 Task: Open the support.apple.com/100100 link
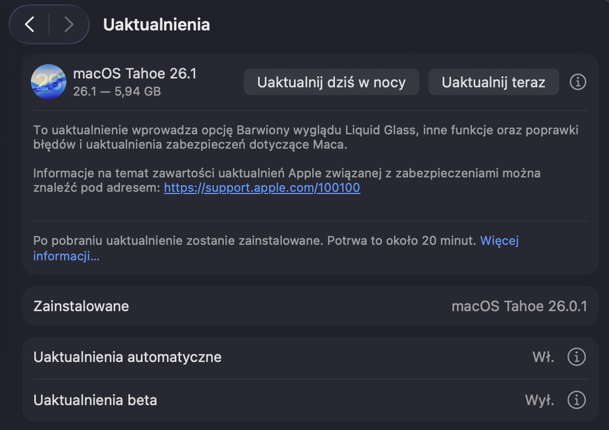pyautogui.click(x=261, y=187)
